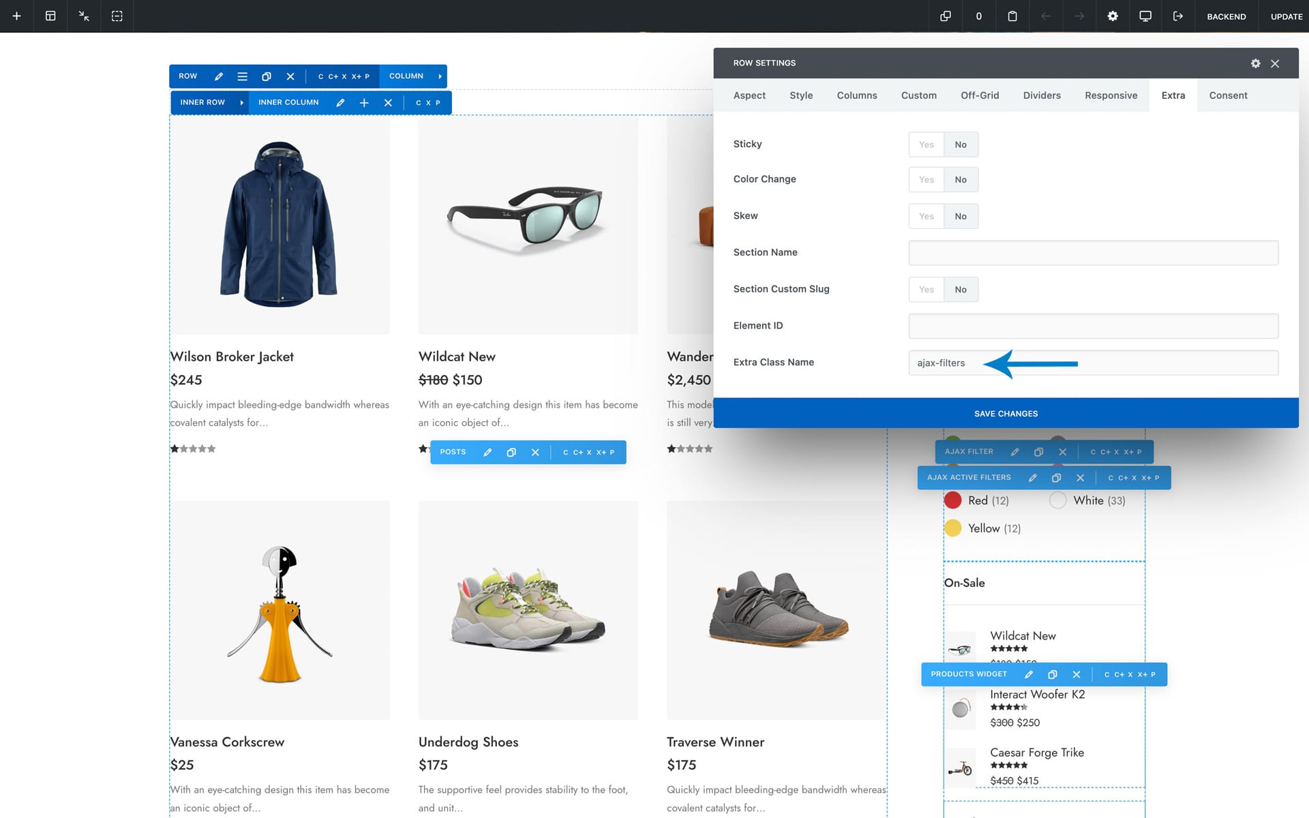Switch to the Responsive tab
The image size is (1309, 818).
point(1111,95)
